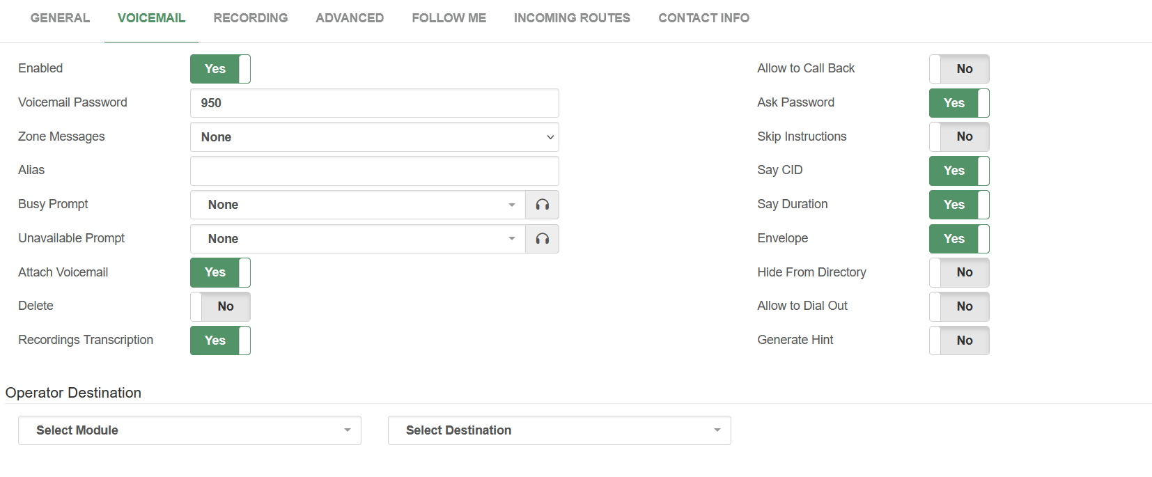Click the Voicemail Password field
Viewport: 1152px width, 477px height.
click(374, 103)
